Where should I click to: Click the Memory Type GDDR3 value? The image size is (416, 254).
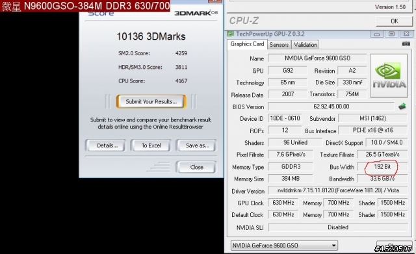click(291, 166)
